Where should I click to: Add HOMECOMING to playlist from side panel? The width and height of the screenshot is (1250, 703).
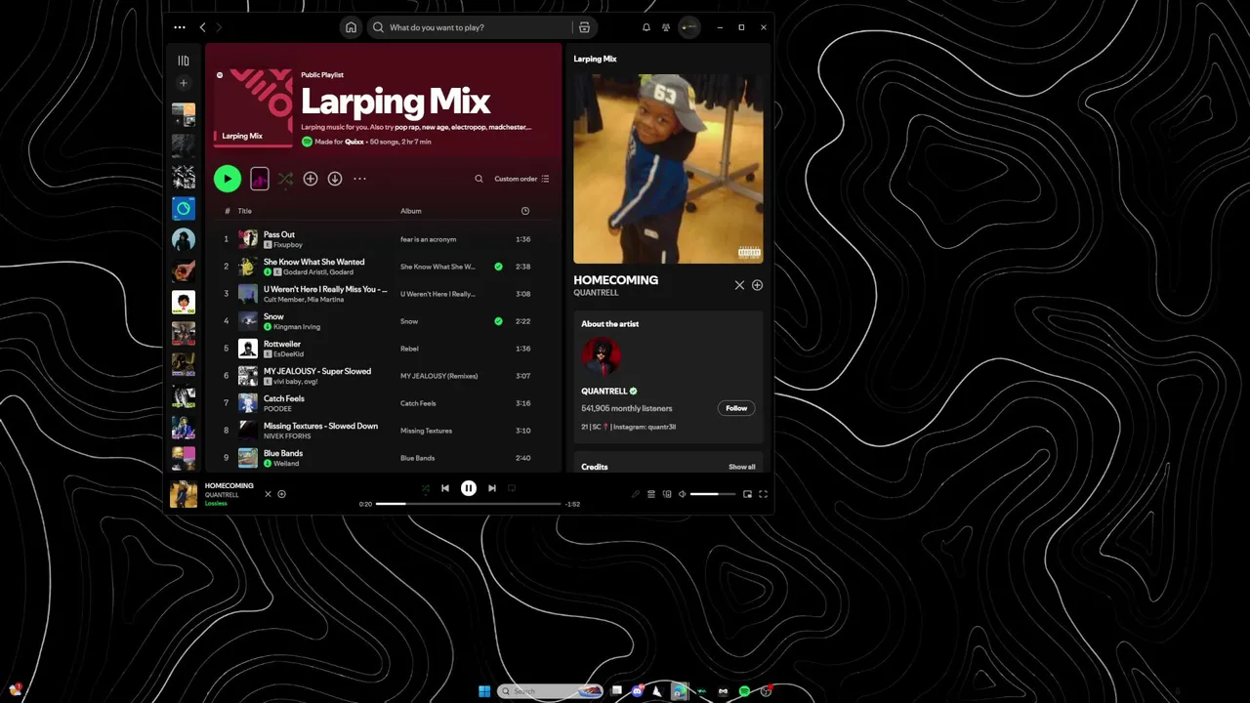[757, 285]
